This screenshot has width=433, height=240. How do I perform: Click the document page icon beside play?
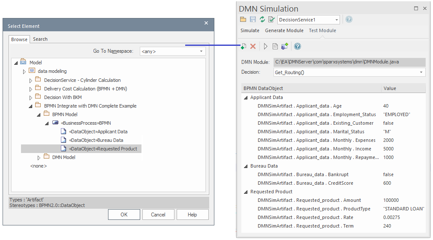point(275,46)
